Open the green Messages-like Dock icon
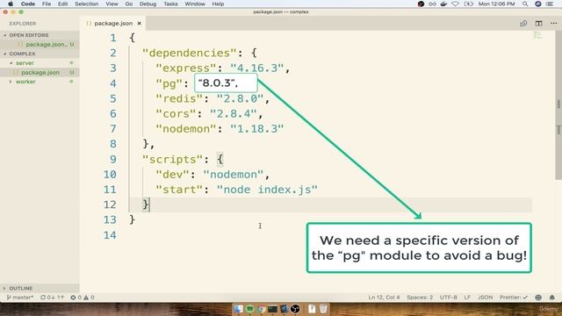This screenshot has height=316, width=562. click(249, 308)
